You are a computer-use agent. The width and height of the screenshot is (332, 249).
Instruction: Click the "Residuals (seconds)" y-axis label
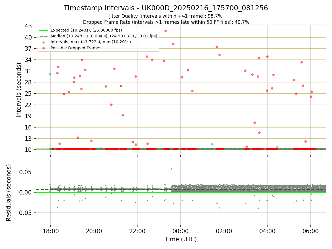pos(9,193)
